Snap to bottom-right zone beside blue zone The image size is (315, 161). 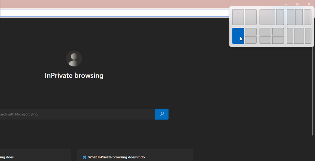251,40
